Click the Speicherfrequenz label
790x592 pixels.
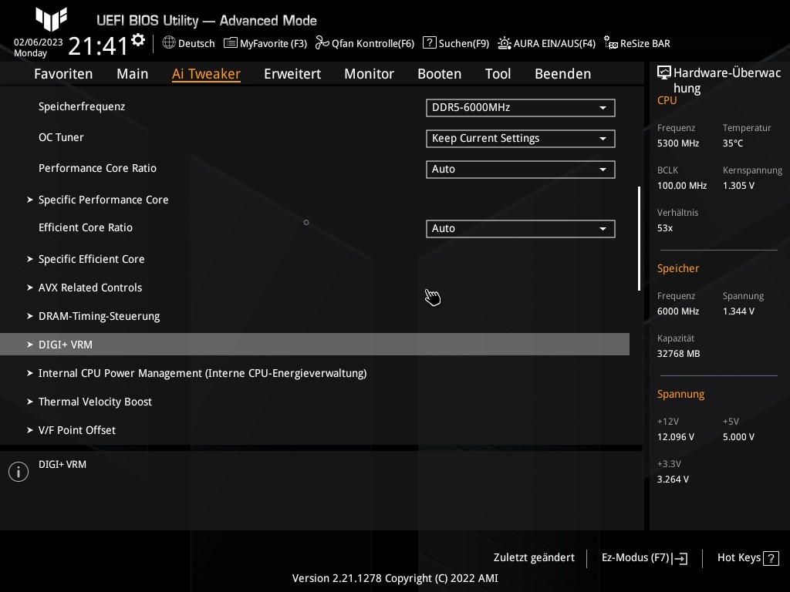pos(82,106)
